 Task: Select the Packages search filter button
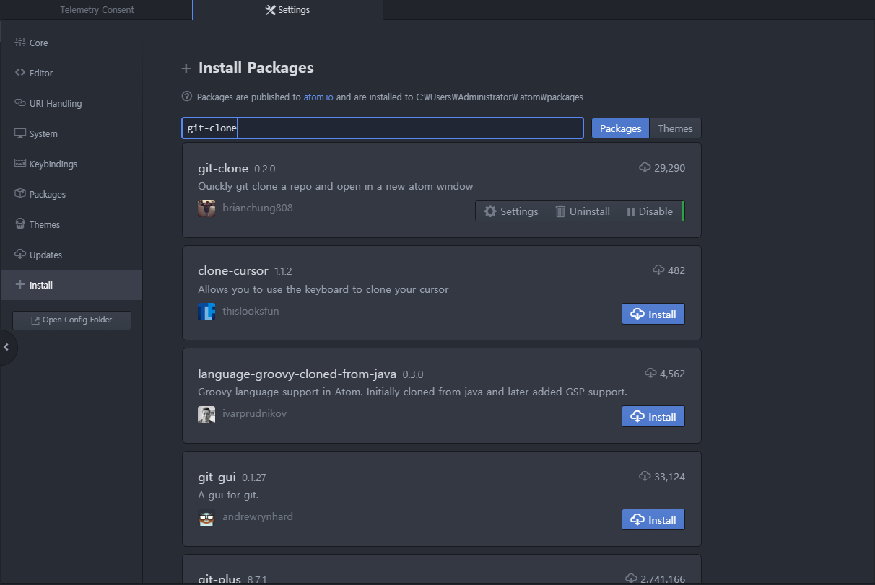tap(620, 128)
